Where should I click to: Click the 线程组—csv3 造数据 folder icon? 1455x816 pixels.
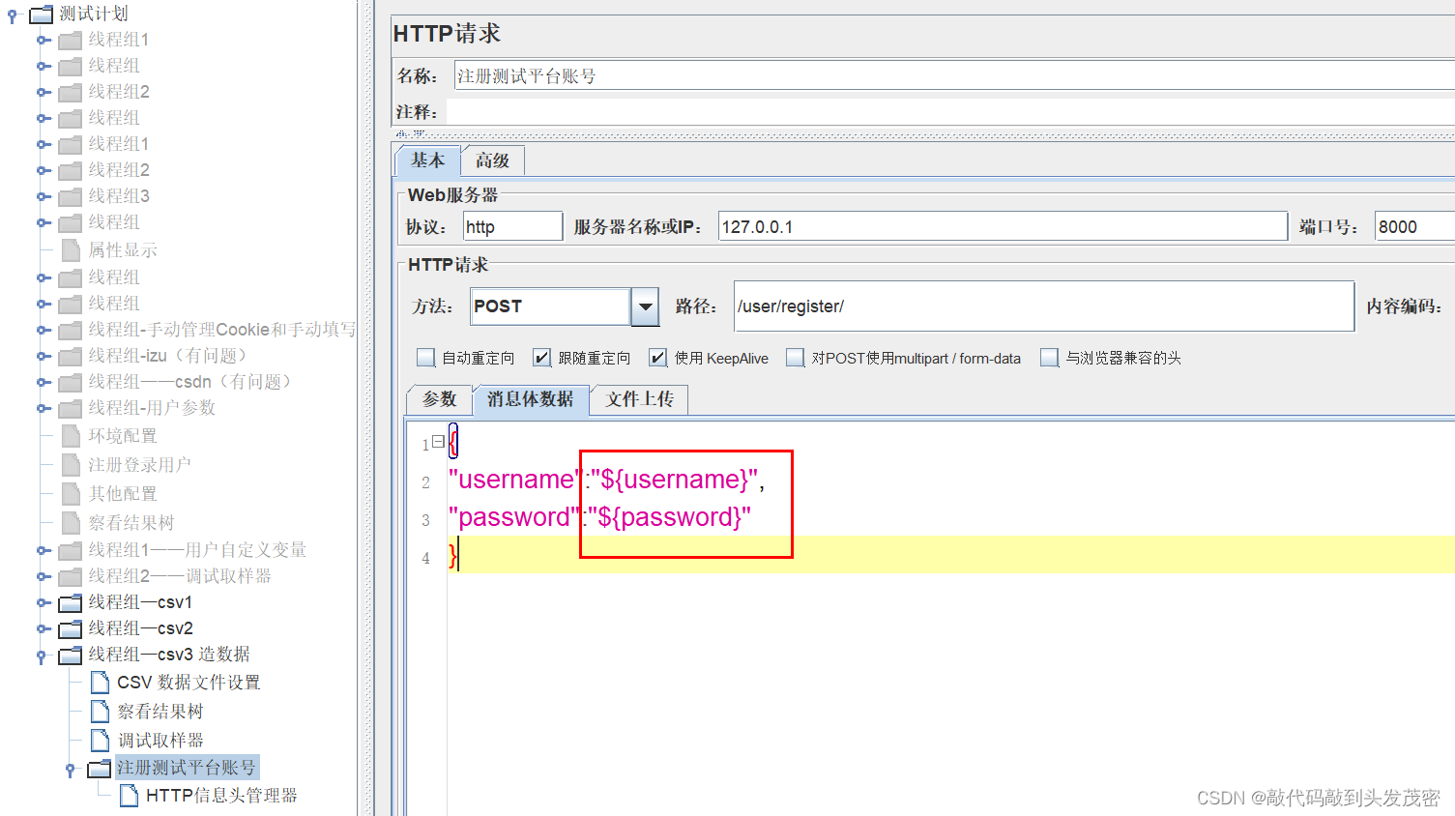tap(70, 656)
